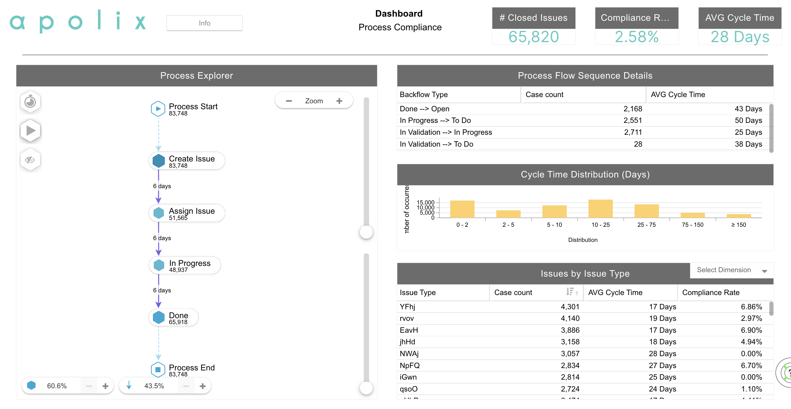Select the Done activity node
Image resolution: width=791 pixels, height=409 pixels.
coord(173,317)
